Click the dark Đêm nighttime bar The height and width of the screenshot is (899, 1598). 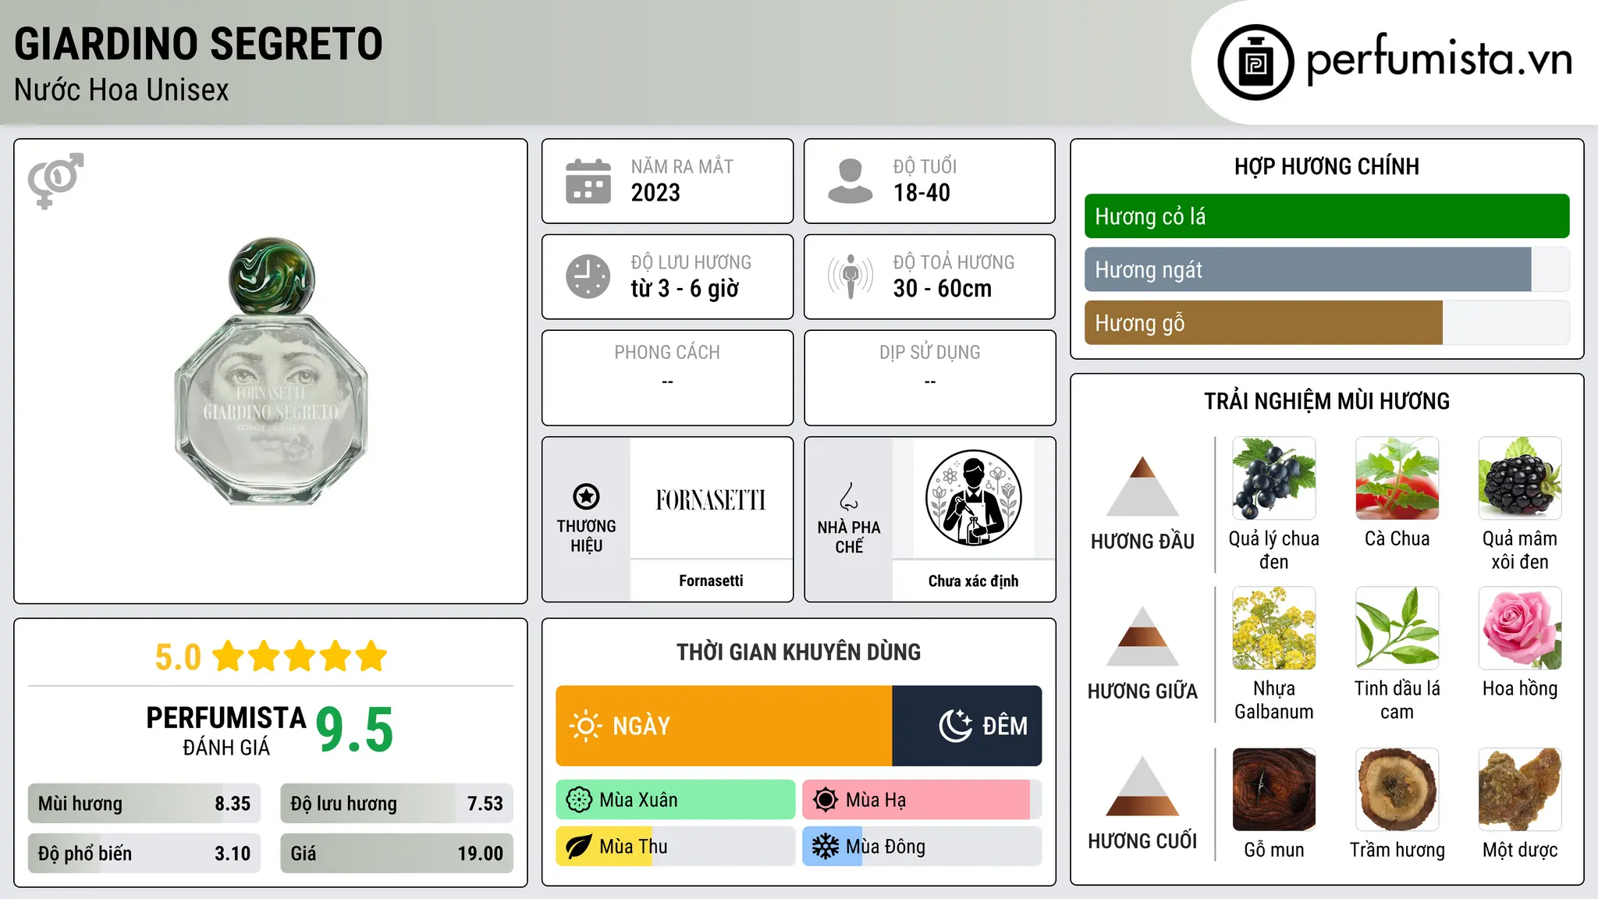(967, 726)
